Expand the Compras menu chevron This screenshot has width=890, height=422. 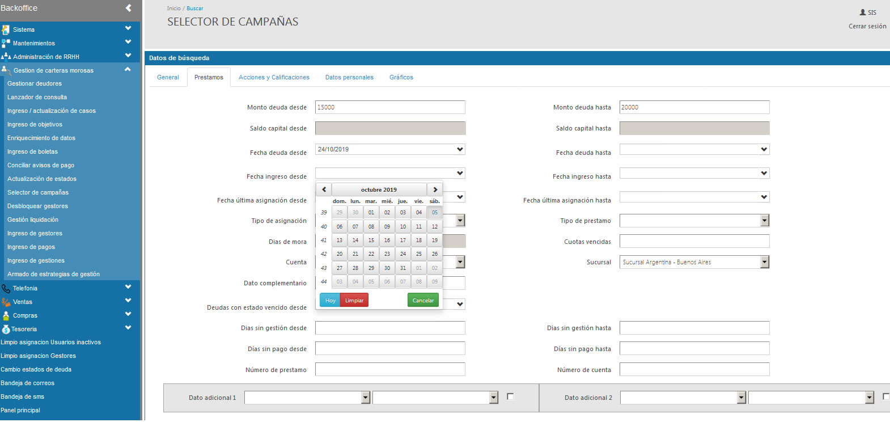coord(128,314)
